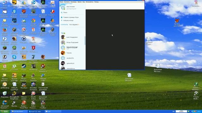Select ASRock 939NF4G desktop file
202x113 pixels.
pos(14,86)
